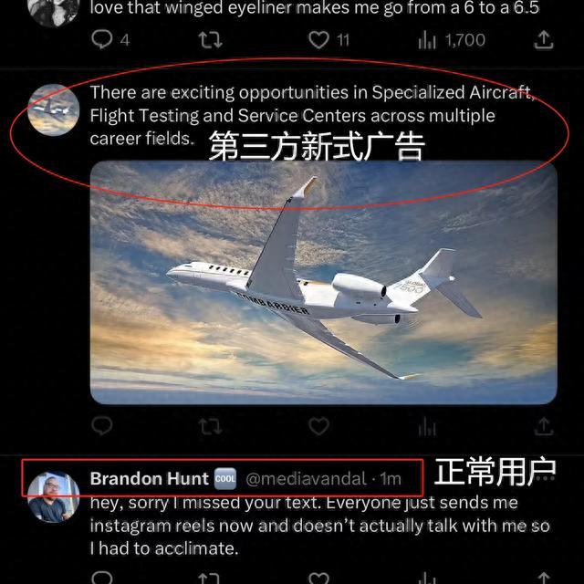The image size is (584, 584).
Task: Open replies on the winged eyeliner tweet
Action: (110, 39)
